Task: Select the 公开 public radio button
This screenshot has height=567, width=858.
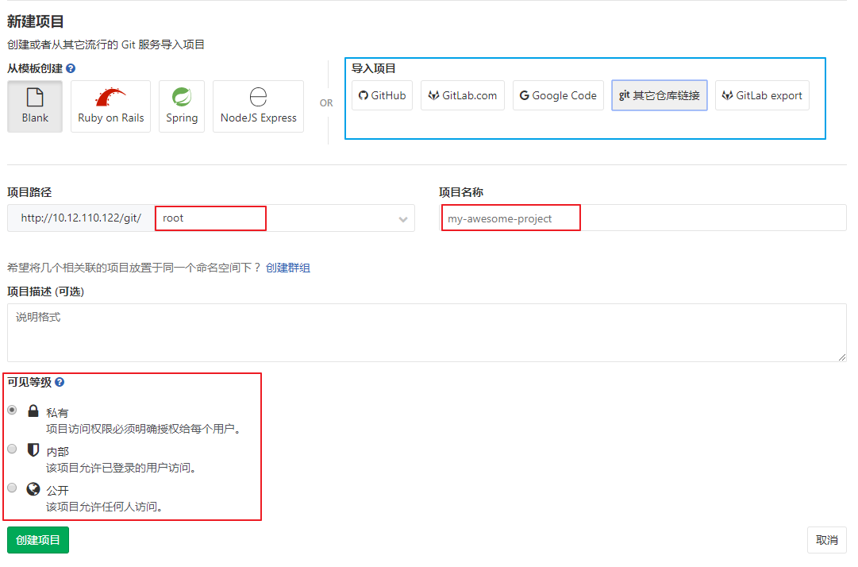Action: (12, 488)
